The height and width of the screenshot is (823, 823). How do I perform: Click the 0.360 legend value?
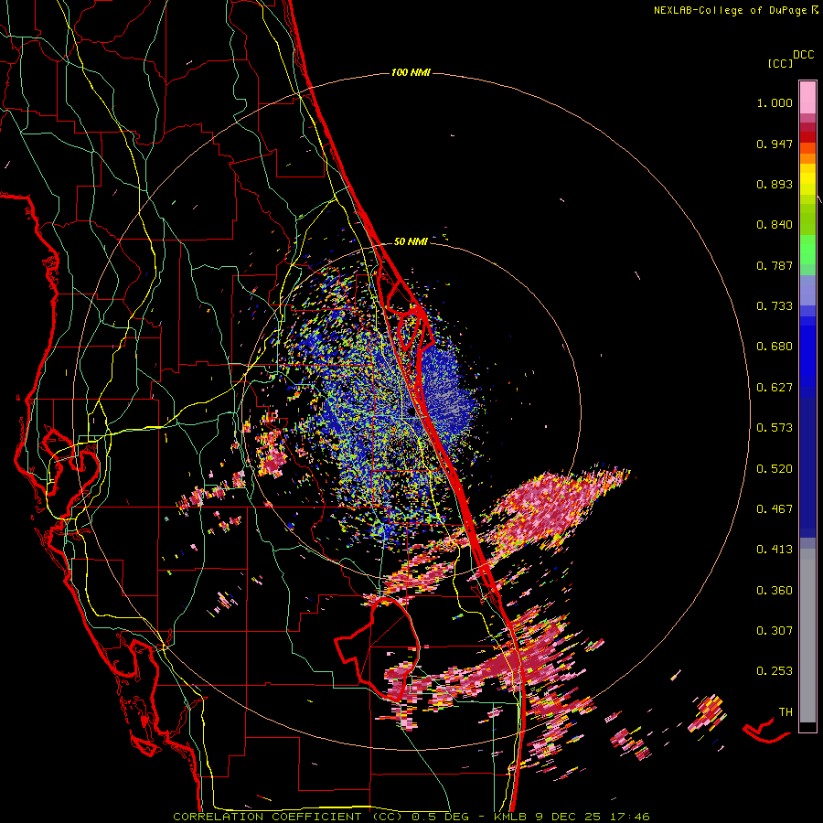coord(775,591)
